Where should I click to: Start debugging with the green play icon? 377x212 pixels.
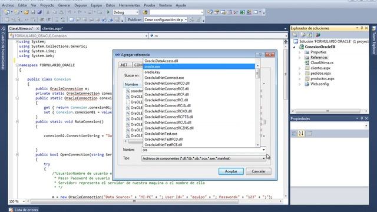108,12
